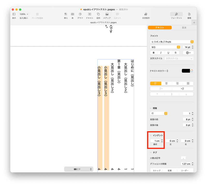Viewport: 207px width, 186px height.
Task: Open the 行 line spacing type dropdown
Action: [159, 113]
